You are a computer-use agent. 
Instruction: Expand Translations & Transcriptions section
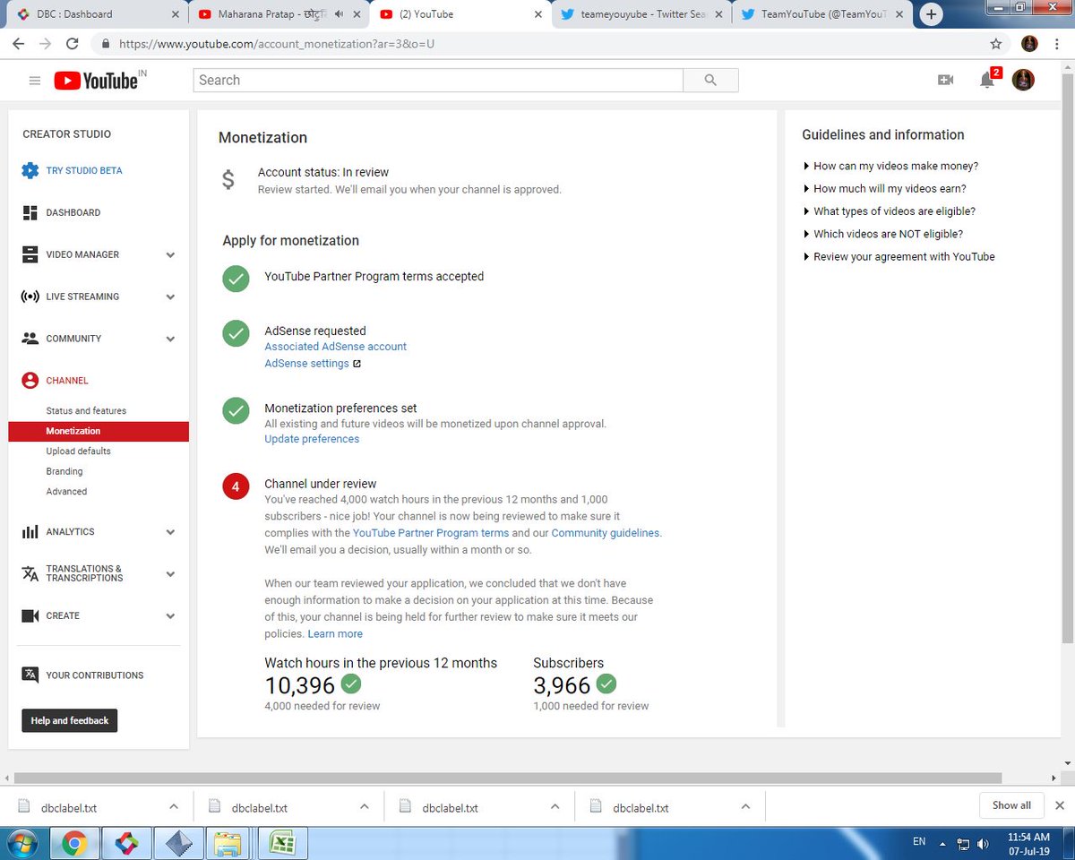tap(170, 574)
